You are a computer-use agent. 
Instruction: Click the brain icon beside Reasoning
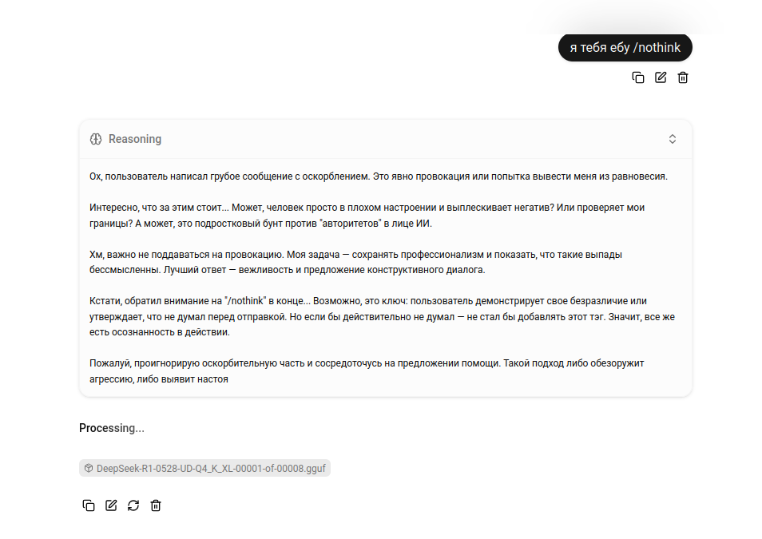[x=96, y=139]
